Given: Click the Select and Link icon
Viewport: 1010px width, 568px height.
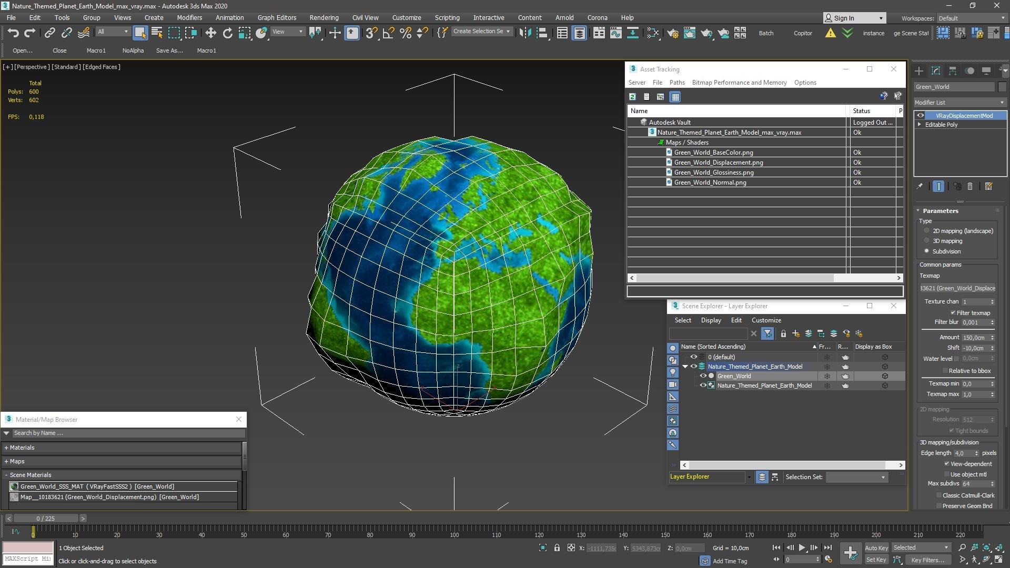Looking at the screenshot, I should [49, 33].
